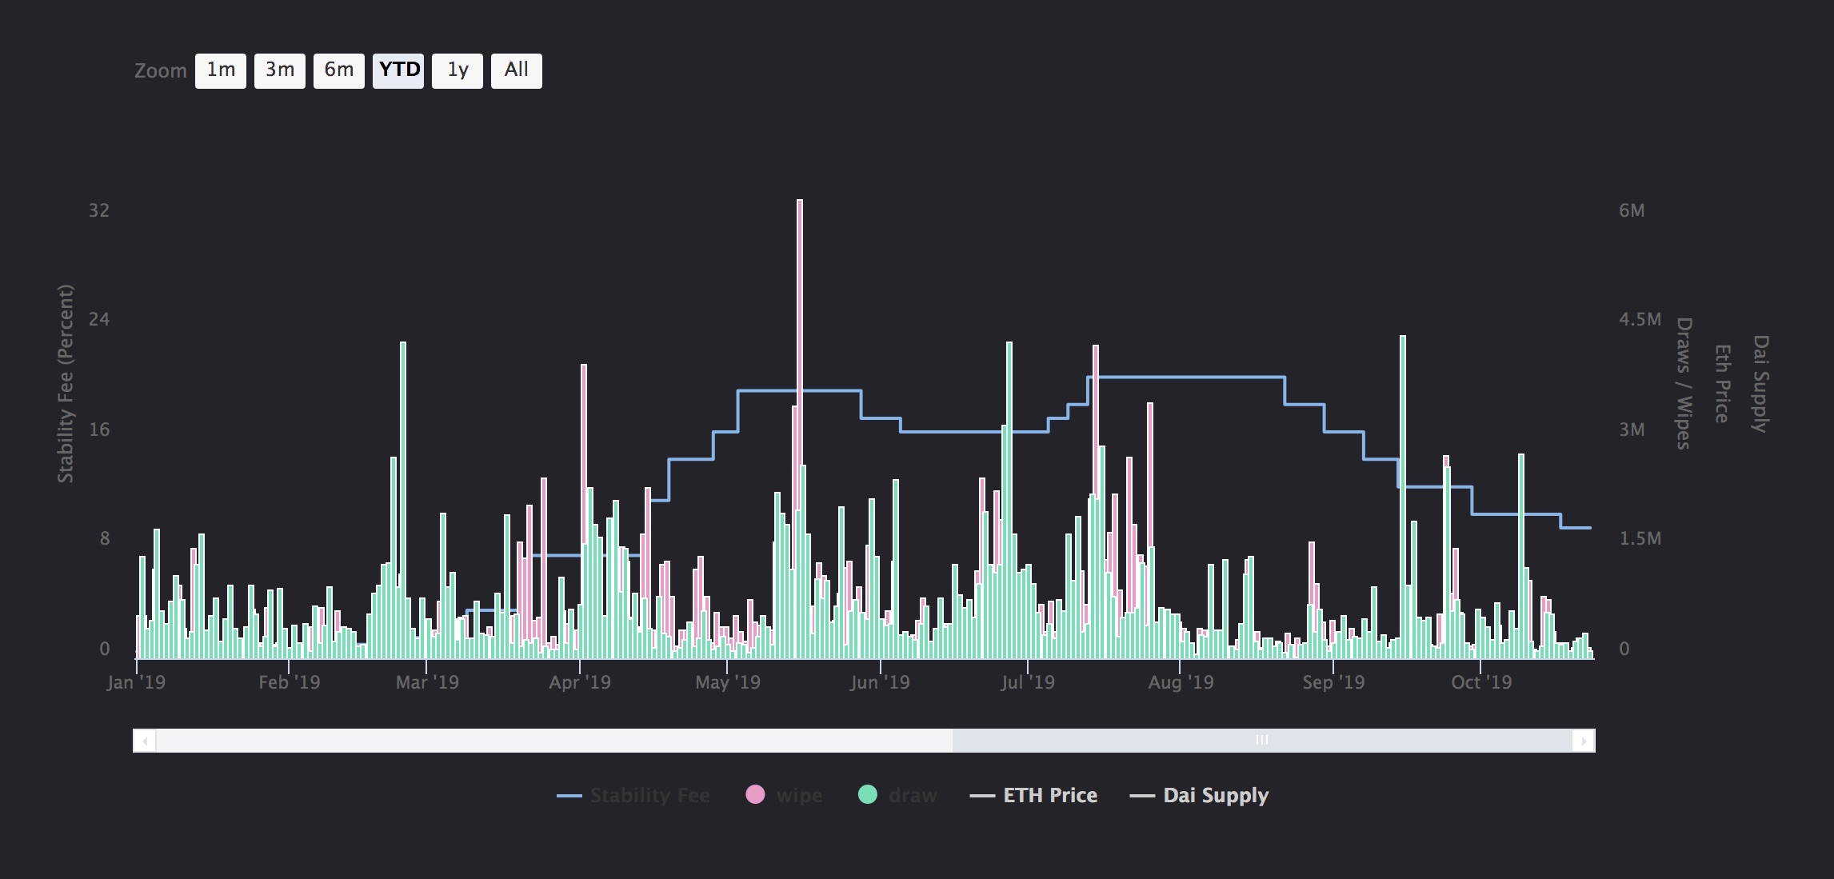Image resolution: width=1834 pixels, height=879 pixels.
Task: Set chart zoom to 3m
Action: pos(280,70)
